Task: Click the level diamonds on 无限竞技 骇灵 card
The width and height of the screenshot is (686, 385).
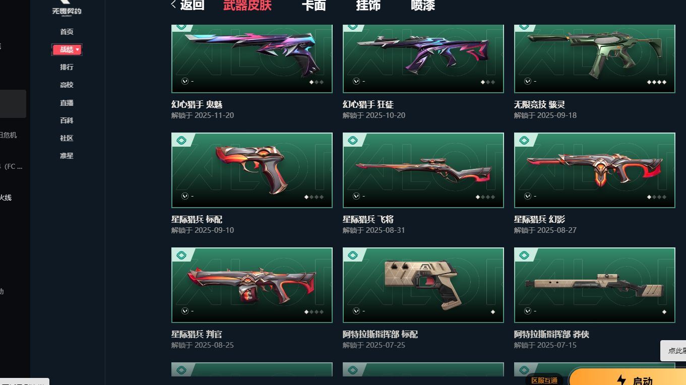Action: click(x=657, y=82)
